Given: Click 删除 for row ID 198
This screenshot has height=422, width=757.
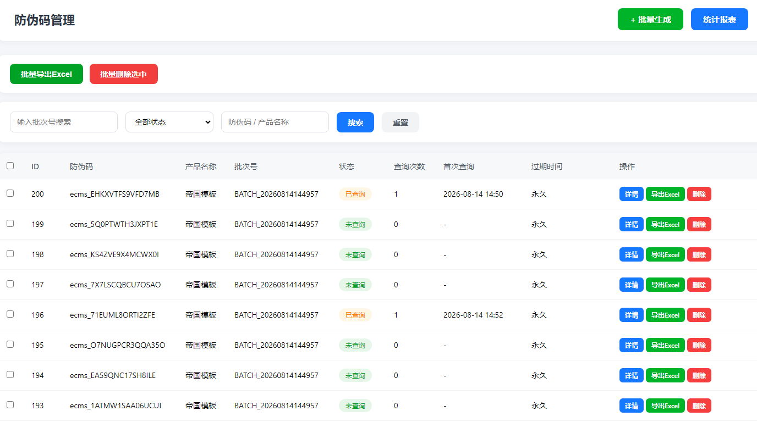Looking at the screenshot, I should pyautogui.click(x=699, y=254).
